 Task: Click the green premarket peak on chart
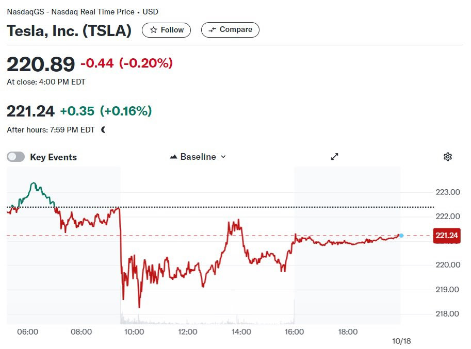tap(34, 183)
